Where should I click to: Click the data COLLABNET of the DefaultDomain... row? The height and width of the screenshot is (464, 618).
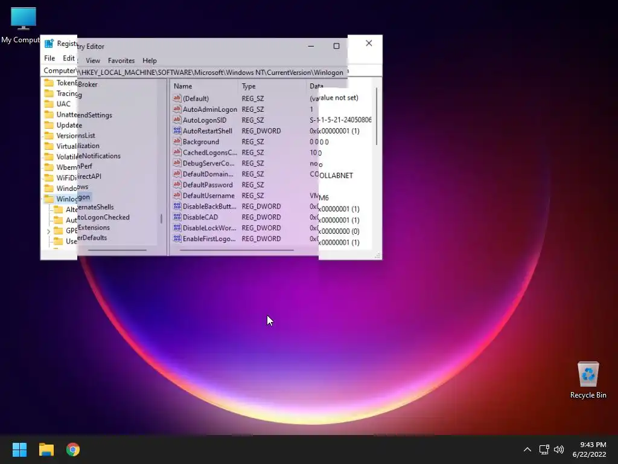click(x=331, y=175)
